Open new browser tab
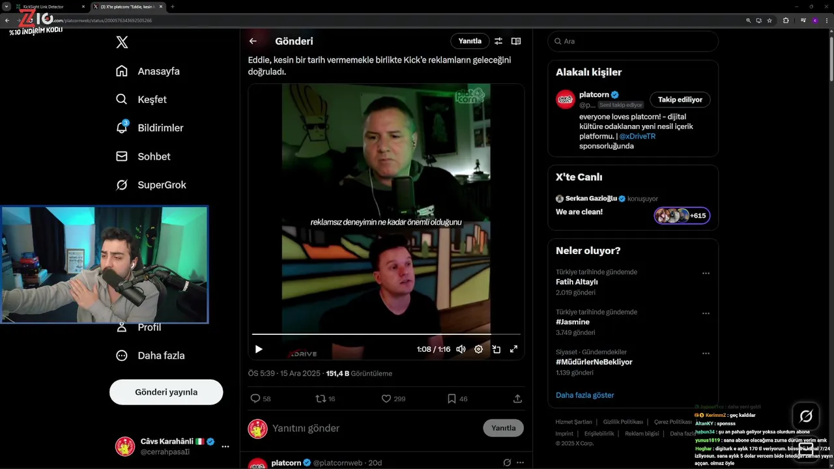Image resolution: width=834 pixels, height=469 pixels. [172, 7]
